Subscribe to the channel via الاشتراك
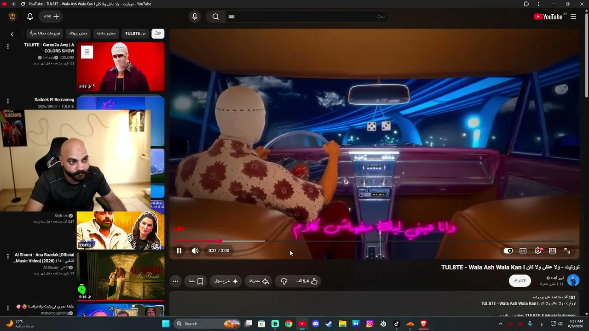This screenshot has height=331, width=589. pyautogui.click(x=520, y=280)
